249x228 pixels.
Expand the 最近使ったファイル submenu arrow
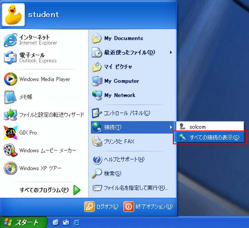click(171, 53)
